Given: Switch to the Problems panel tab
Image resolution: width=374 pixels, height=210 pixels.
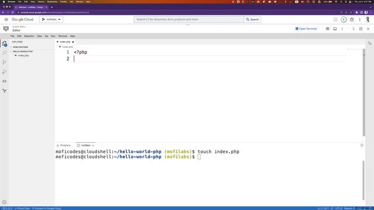Looking at the screenshot, I should click(64, 145).
